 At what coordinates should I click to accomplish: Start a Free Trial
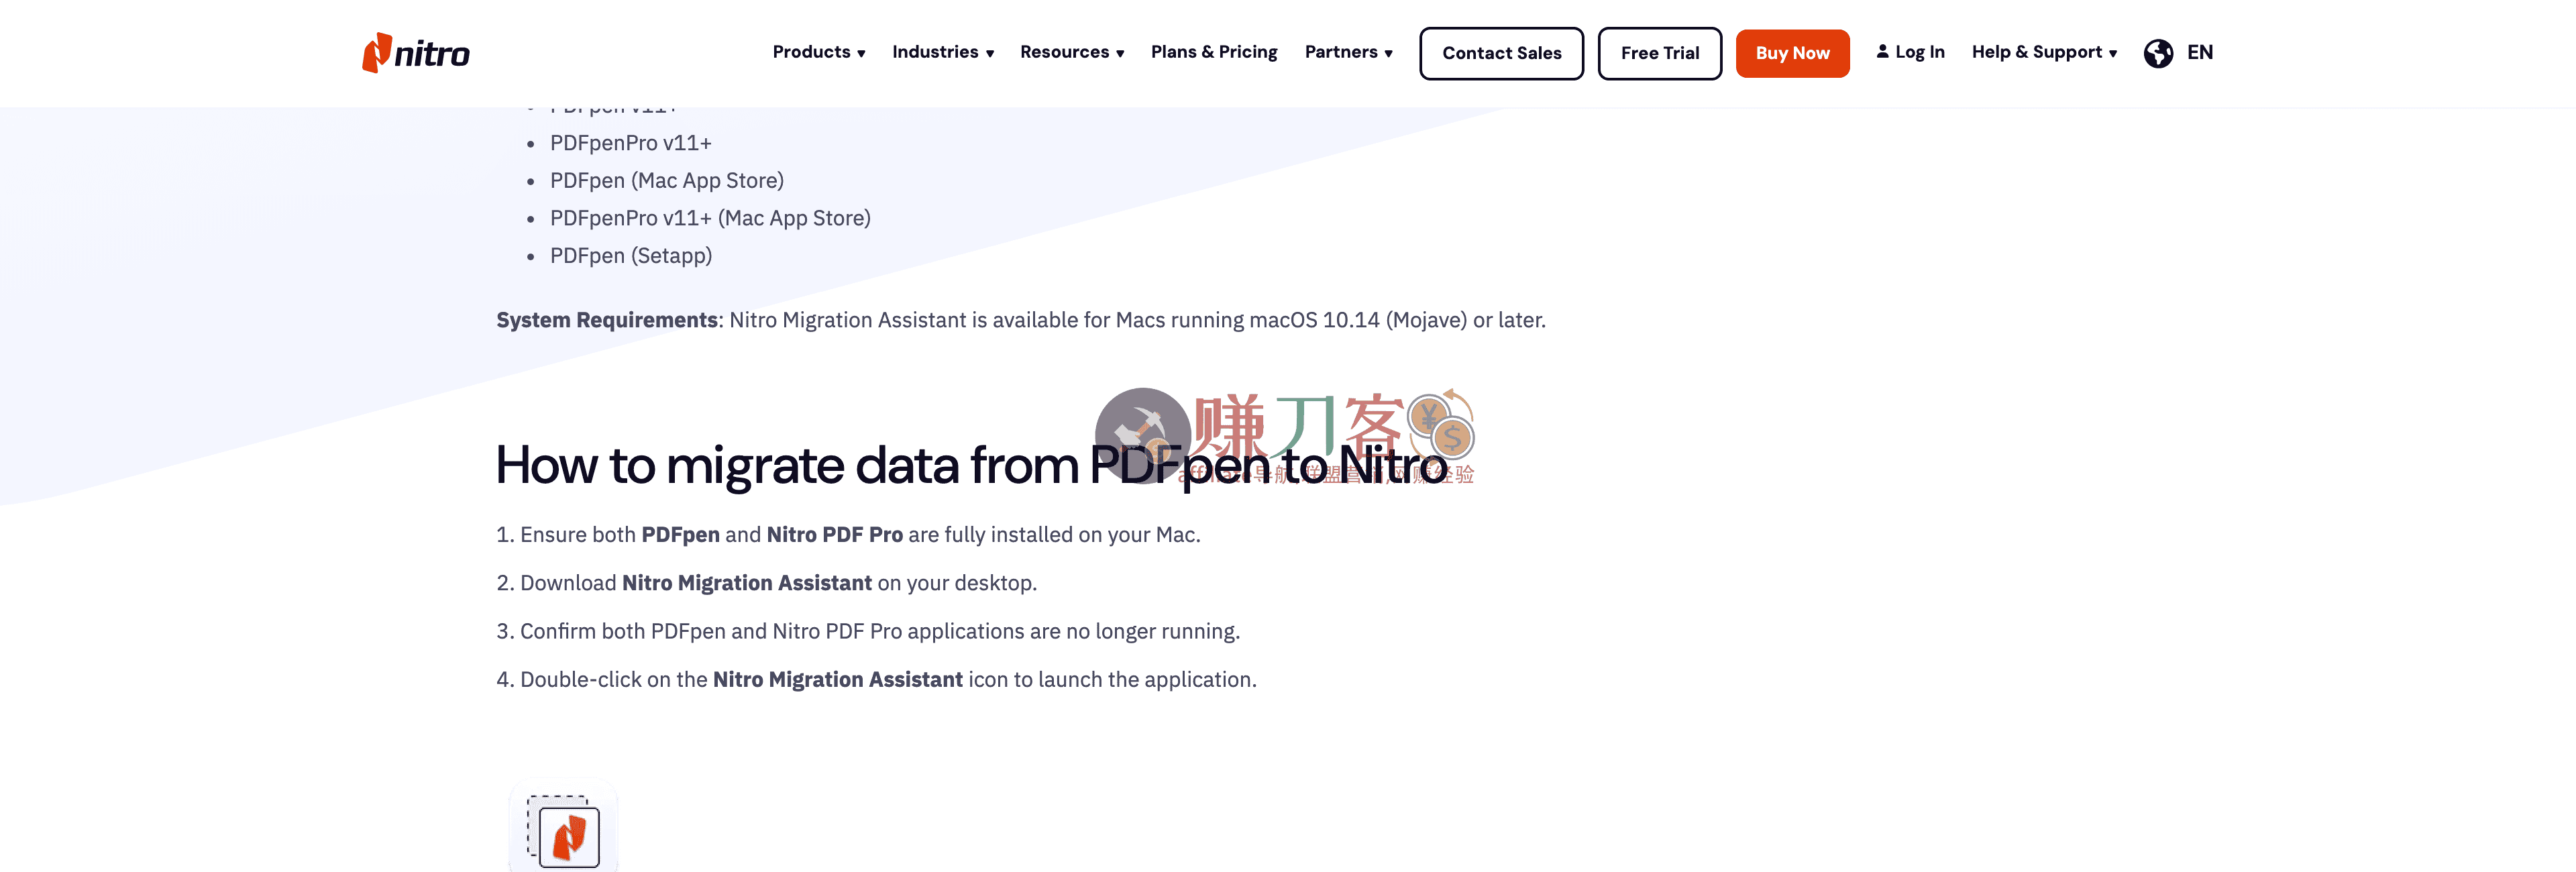click(1659, 53)
